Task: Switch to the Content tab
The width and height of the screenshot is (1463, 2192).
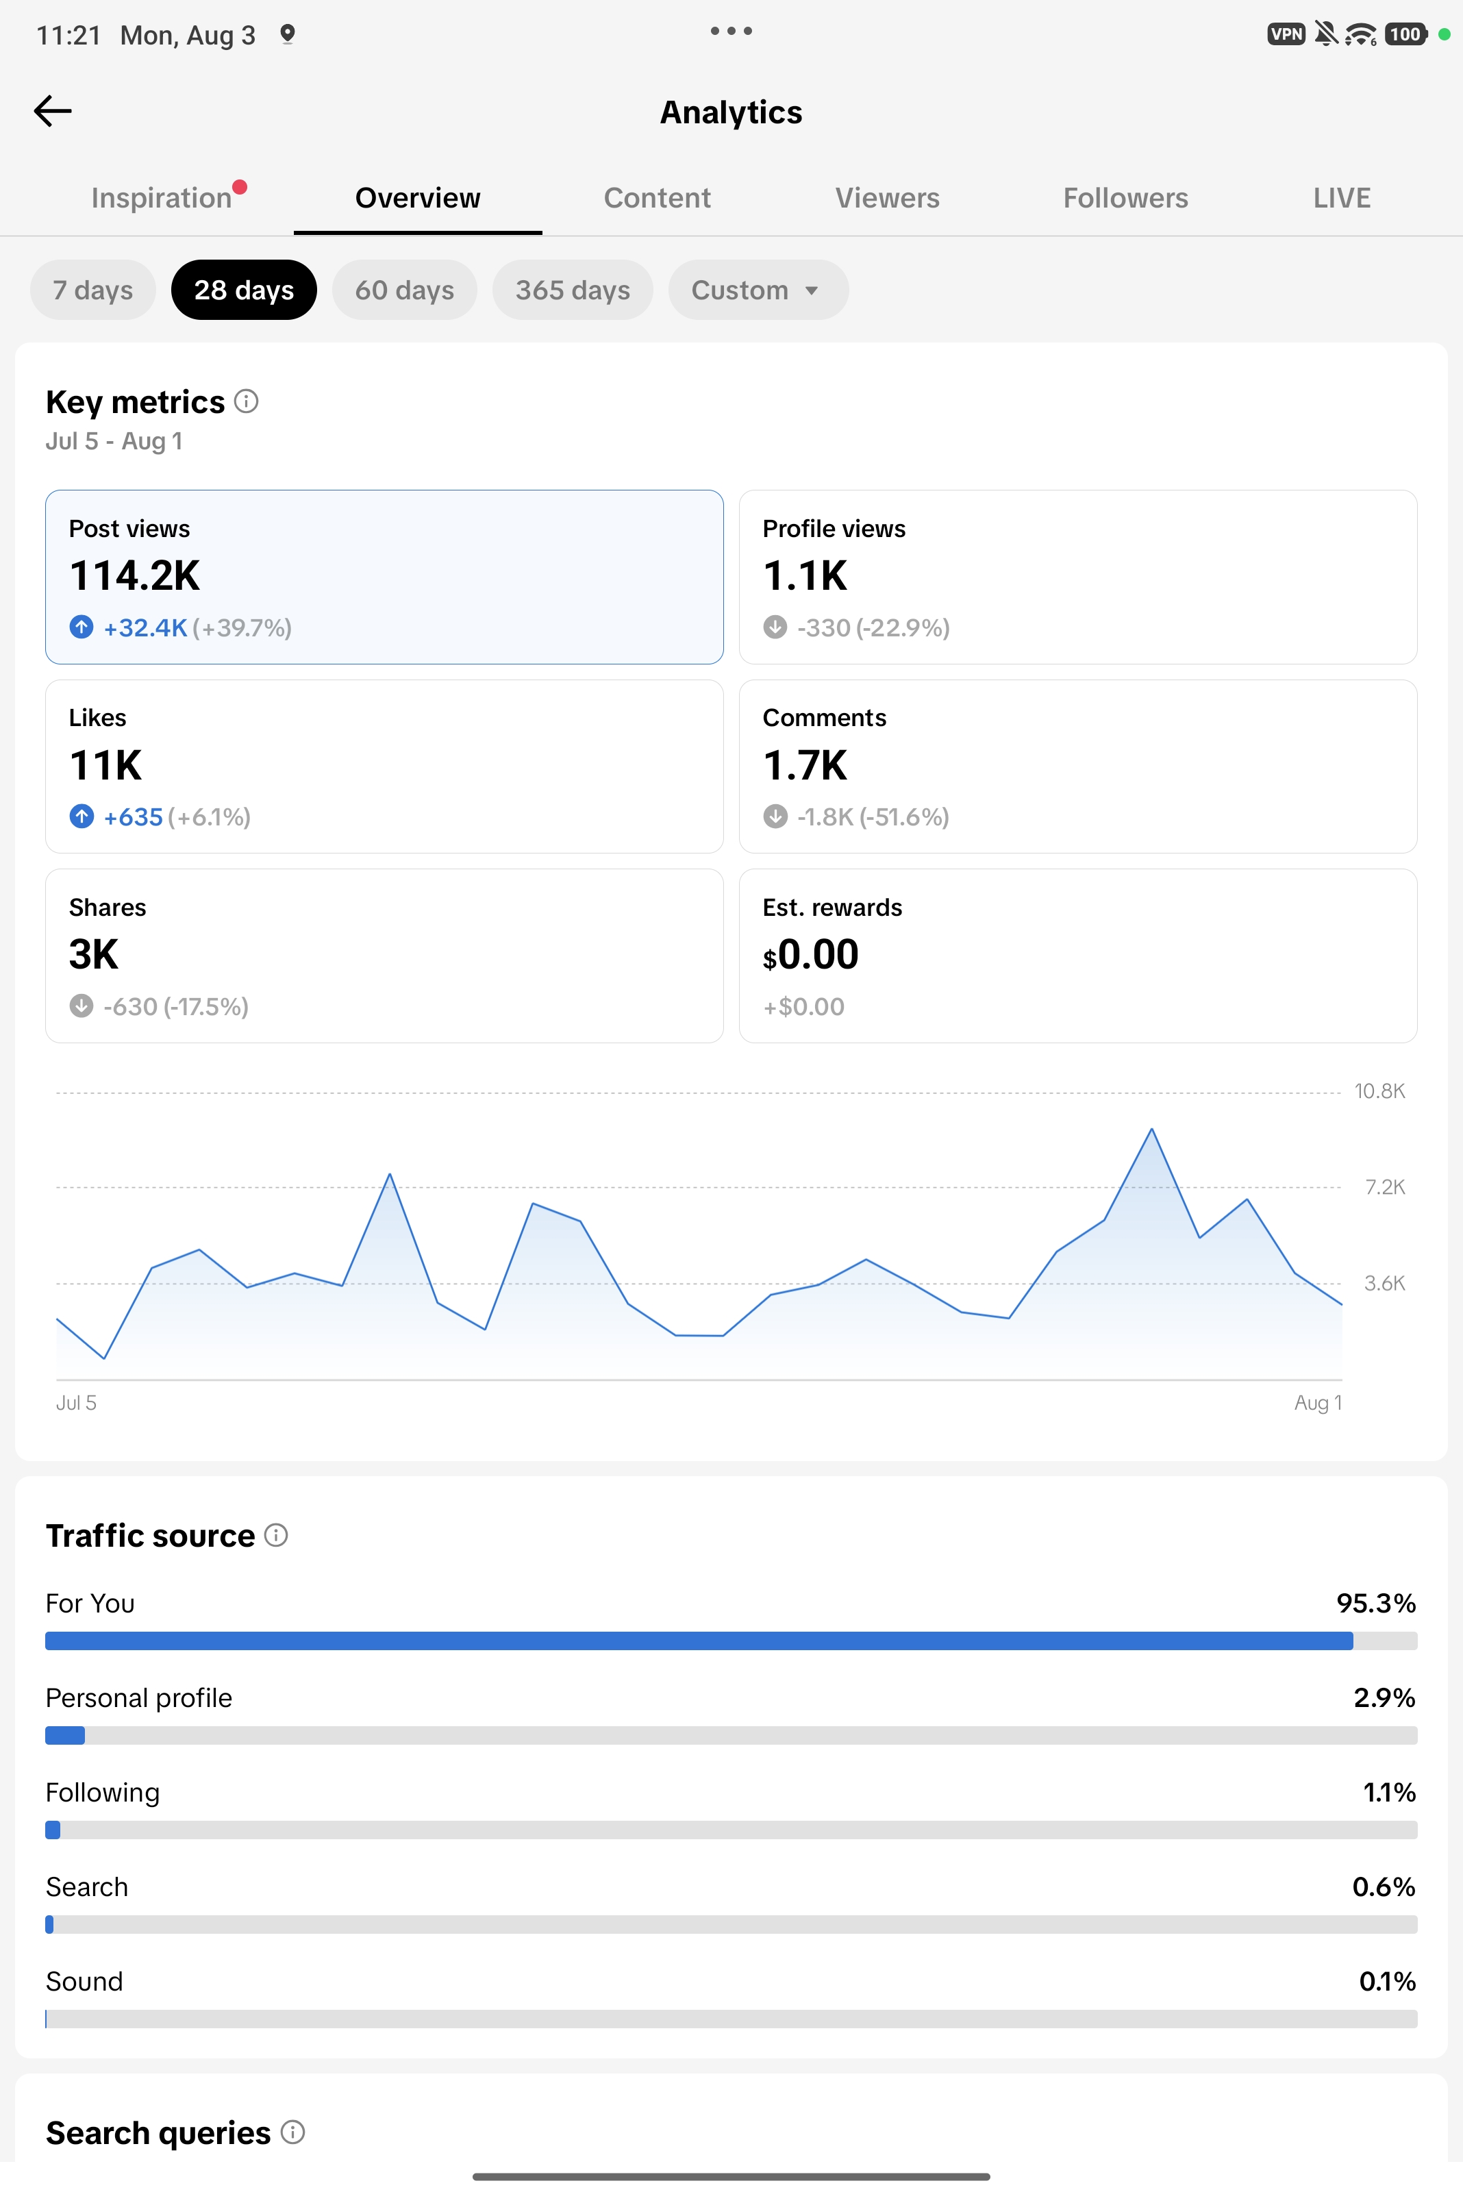Action: [657, 198]
